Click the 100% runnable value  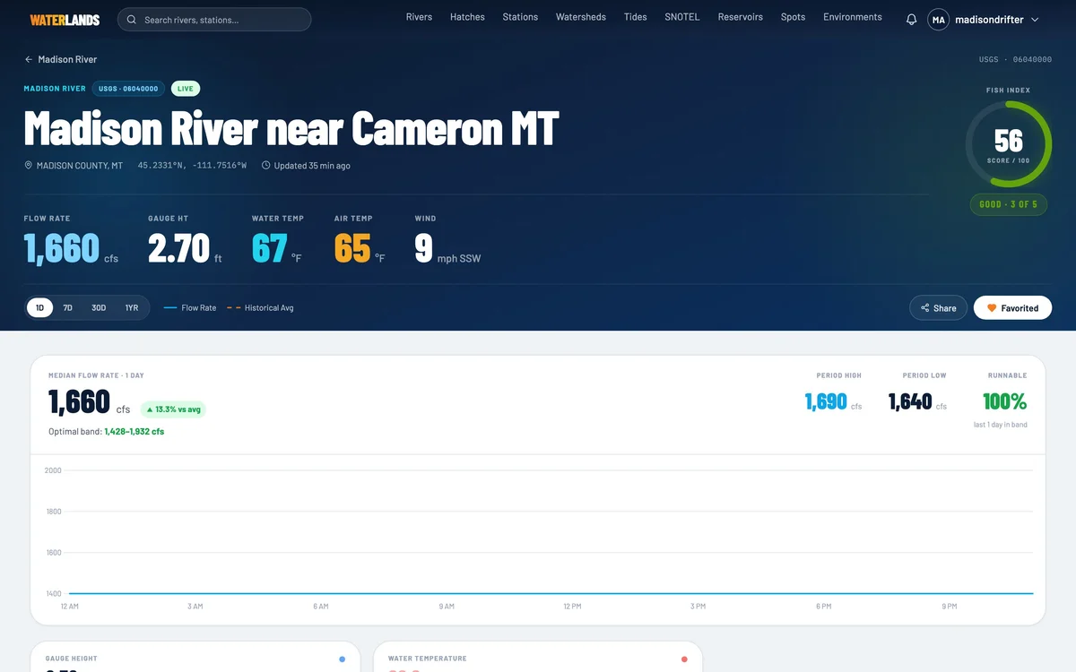pyautogui.click(x=1005, y=401)
